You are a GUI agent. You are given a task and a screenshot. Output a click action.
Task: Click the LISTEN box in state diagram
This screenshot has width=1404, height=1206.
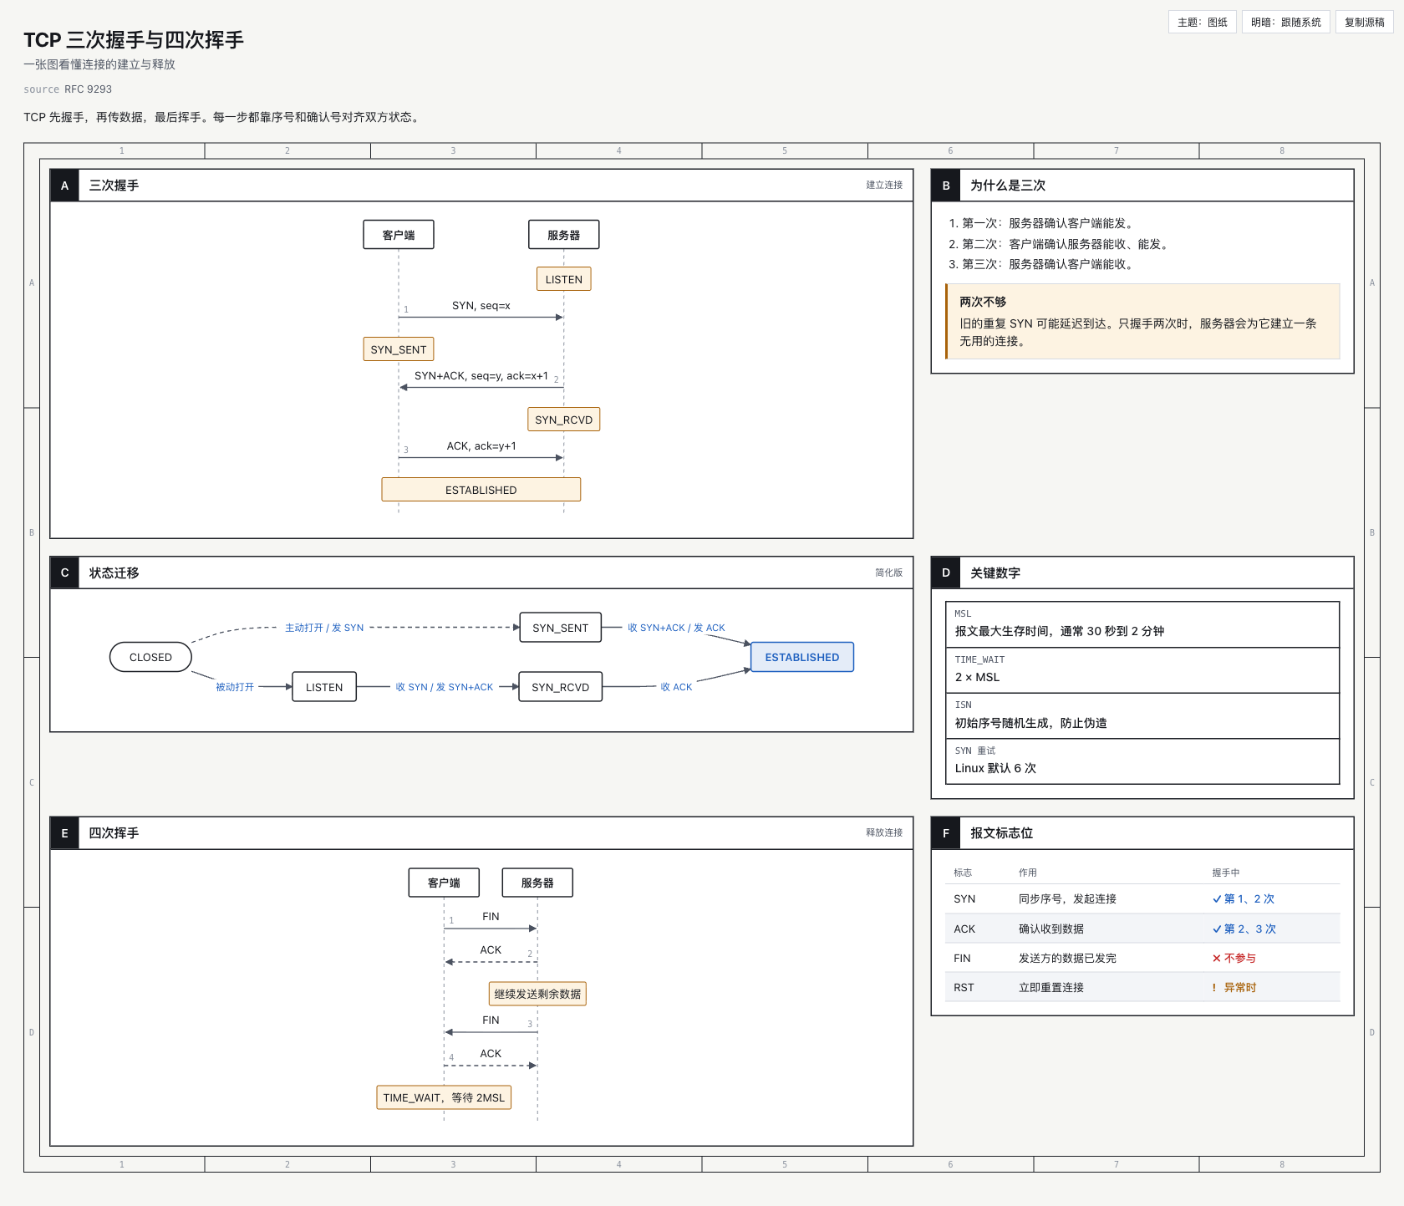[324, 687]
